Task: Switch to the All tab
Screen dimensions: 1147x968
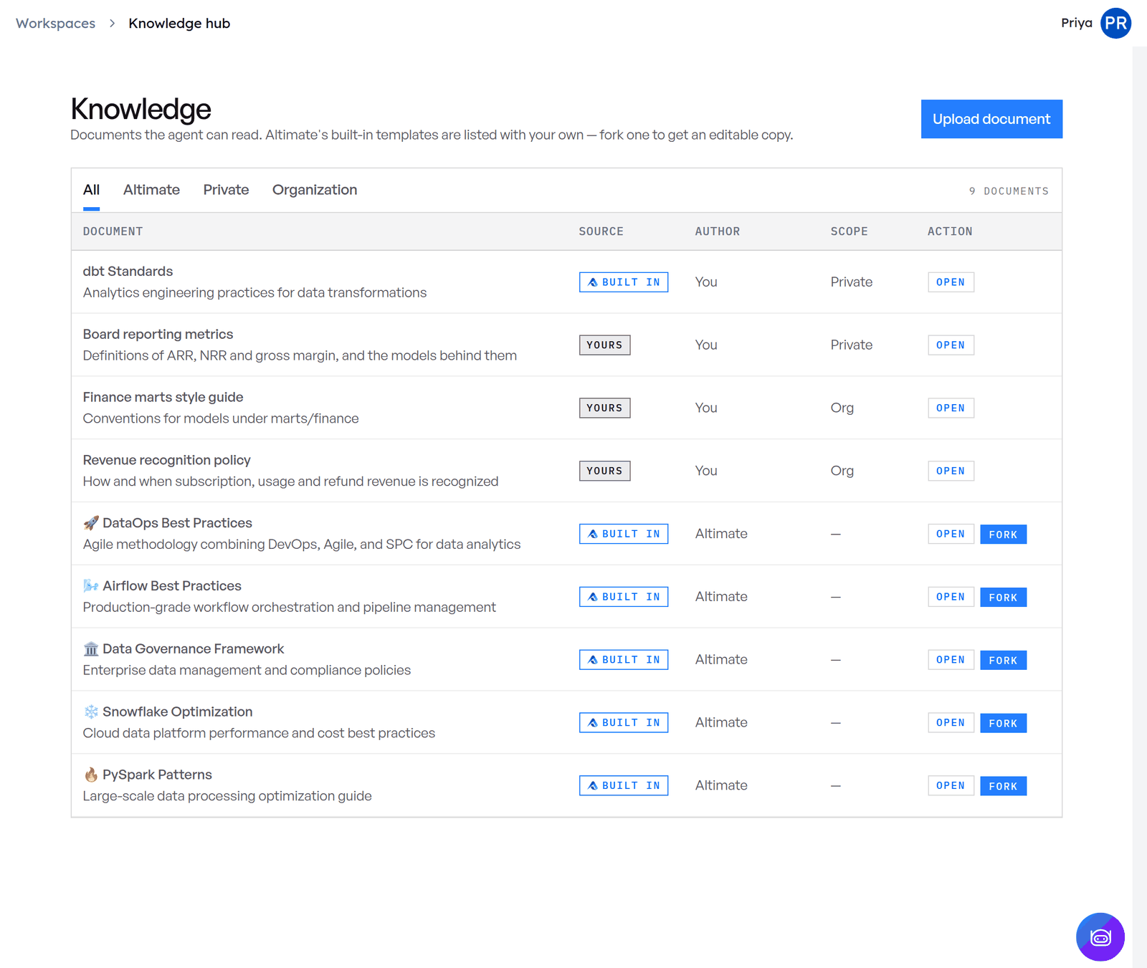Action: [x=91, y=190]
